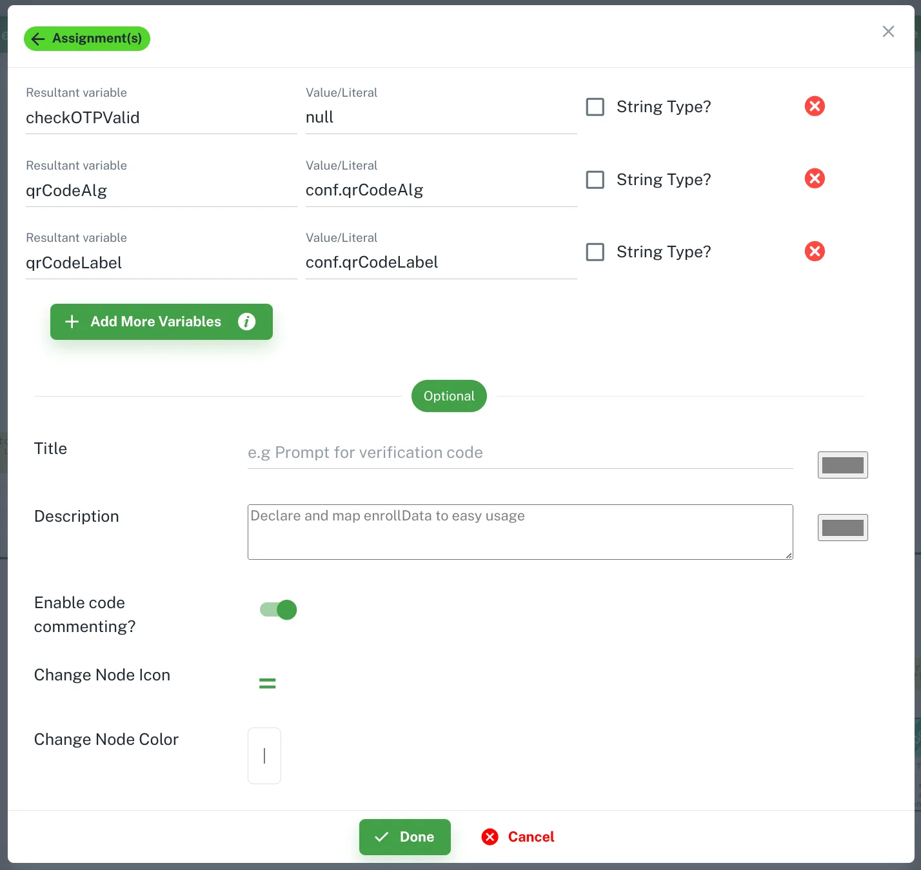This screenshot has height=870, width=921.
Task: Go back via the Assignment(s) arrow button
Action: pyautogui.click(x=87, y=39)
